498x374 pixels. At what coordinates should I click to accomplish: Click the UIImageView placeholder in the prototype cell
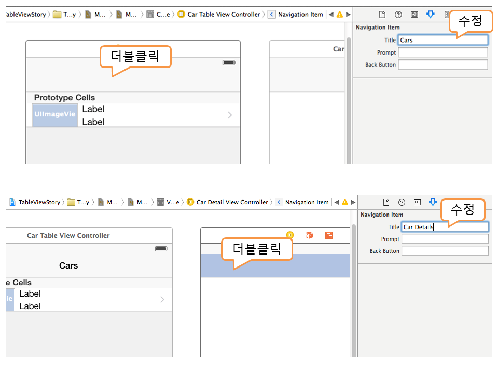55,114
